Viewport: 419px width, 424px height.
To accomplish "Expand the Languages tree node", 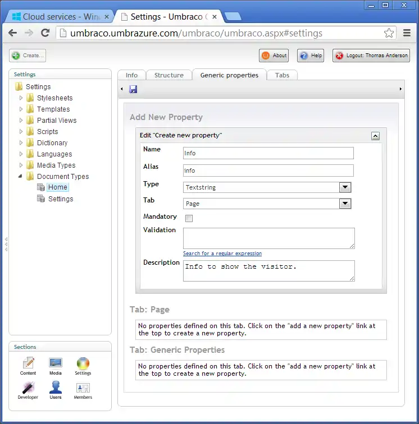I will click(21, 154).
